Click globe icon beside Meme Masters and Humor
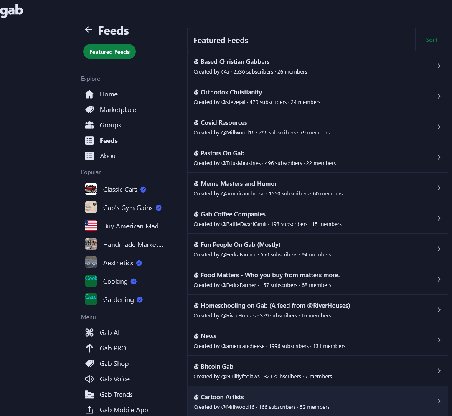452x416 pixels. [196, 184]
